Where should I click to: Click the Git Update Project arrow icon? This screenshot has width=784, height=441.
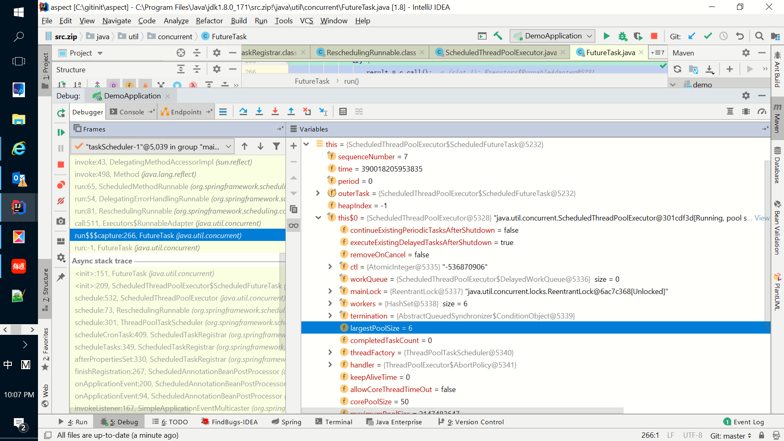[x=691, y=36]
